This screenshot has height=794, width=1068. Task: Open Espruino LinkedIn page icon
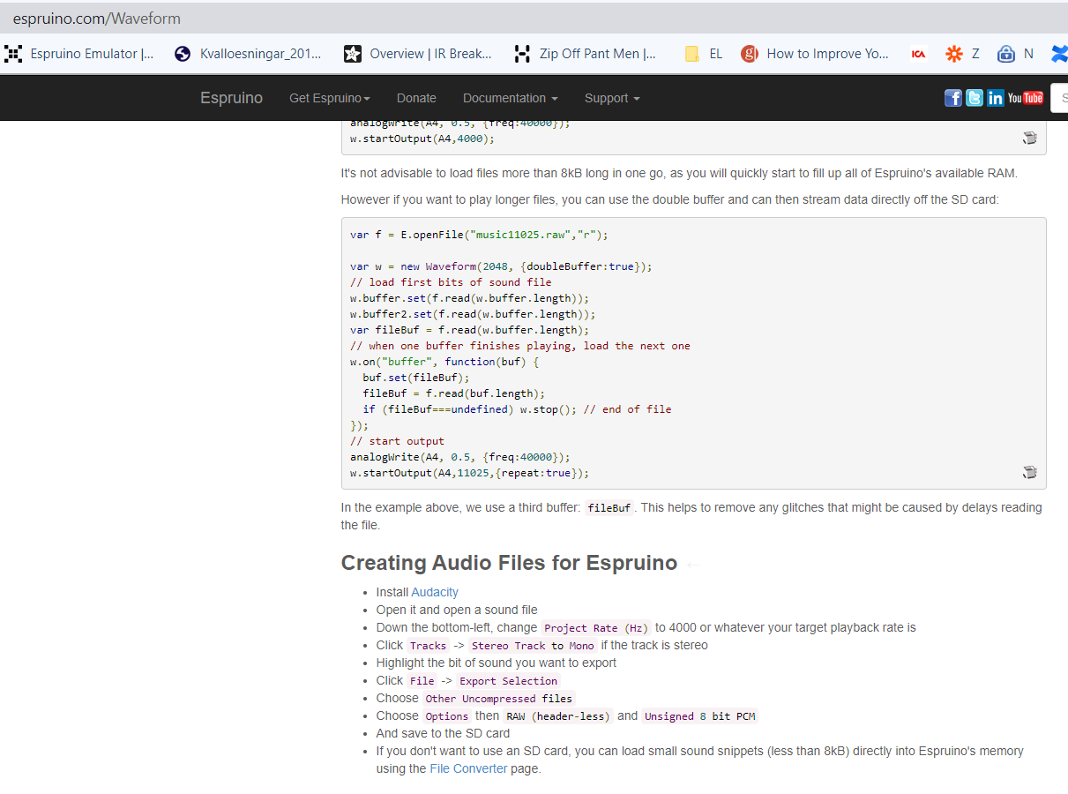(996, 98)
